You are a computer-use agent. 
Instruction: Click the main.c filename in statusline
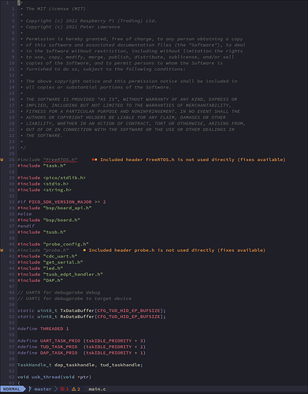[x=97, y=389]
